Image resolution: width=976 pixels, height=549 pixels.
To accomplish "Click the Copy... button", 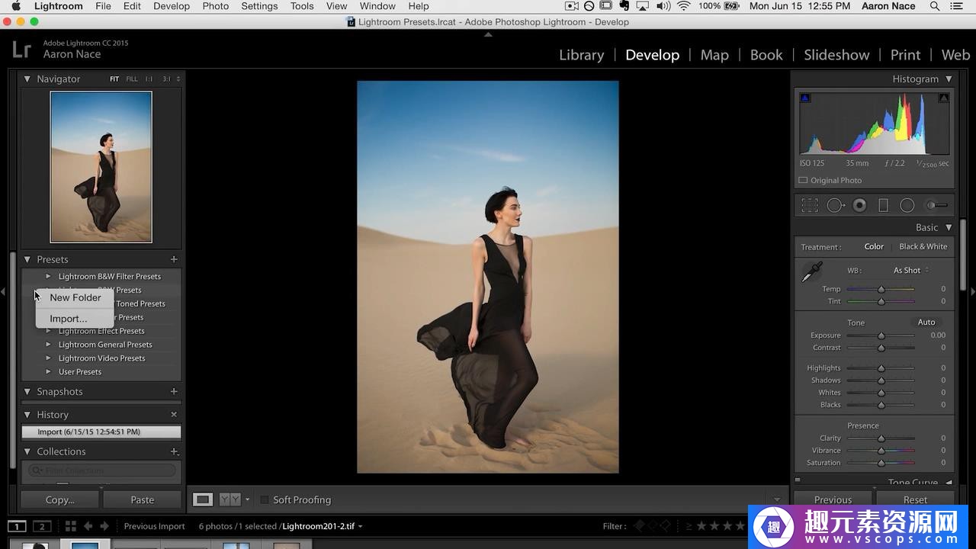I will [x=60, y=500].
